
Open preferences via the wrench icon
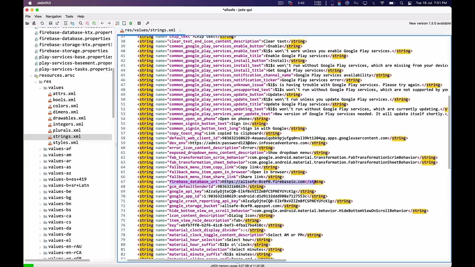147,23
